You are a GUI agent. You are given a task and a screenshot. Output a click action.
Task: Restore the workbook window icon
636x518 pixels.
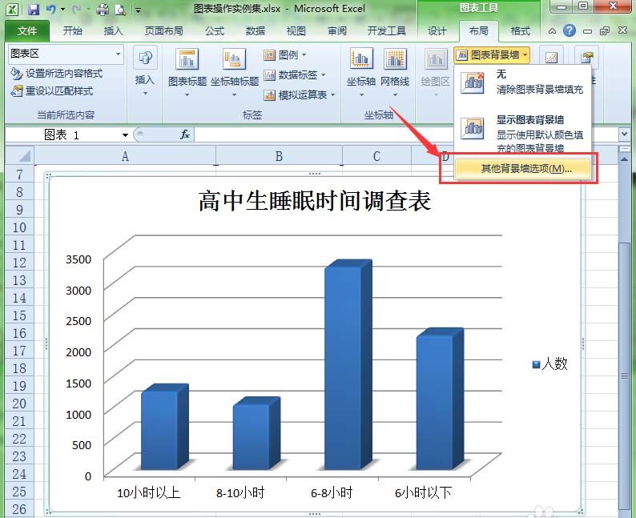coord(605,31)
